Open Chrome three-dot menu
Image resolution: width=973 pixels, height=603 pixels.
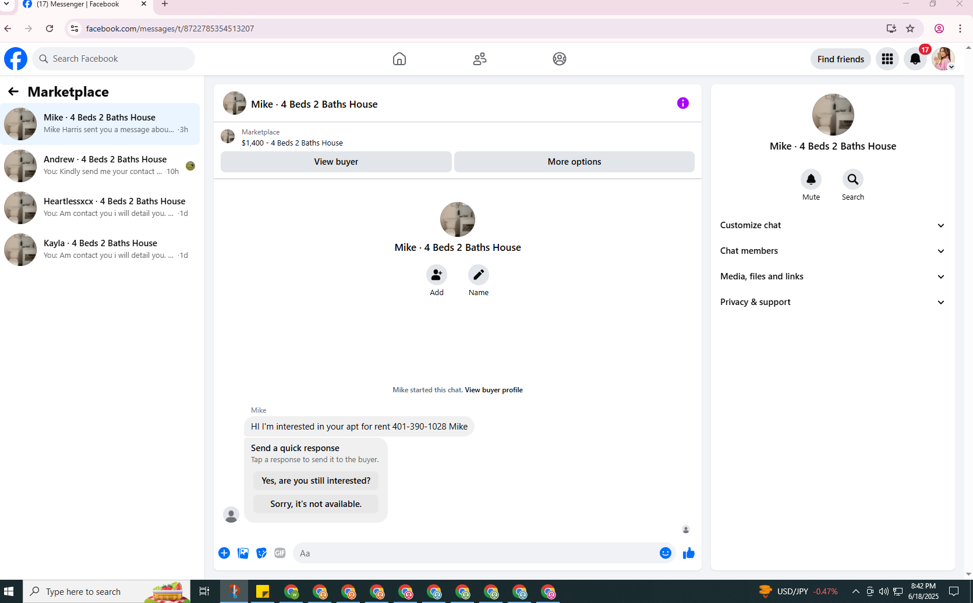pos(960,29)
